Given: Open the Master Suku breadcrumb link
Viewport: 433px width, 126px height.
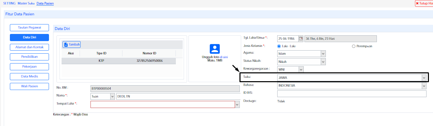Looking at the screenshot, I should [26, 3].
